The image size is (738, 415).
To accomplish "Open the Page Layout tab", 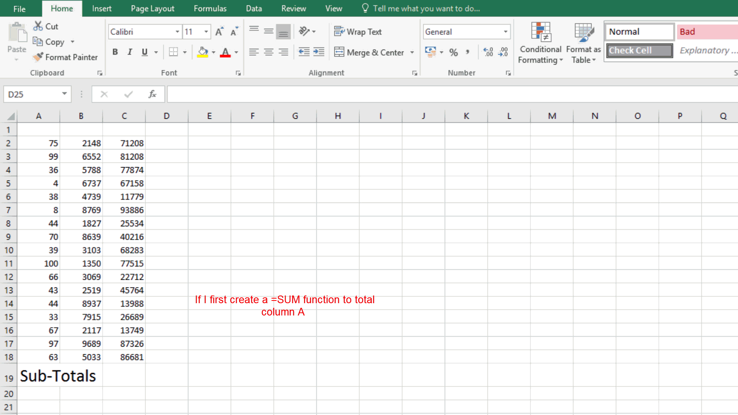I will 152,8.
